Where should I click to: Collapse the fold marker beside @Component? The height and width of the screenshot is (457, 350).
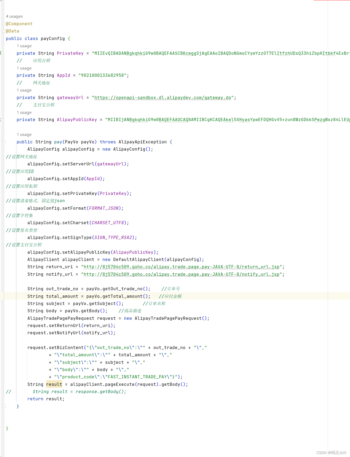tap(4, 24)
